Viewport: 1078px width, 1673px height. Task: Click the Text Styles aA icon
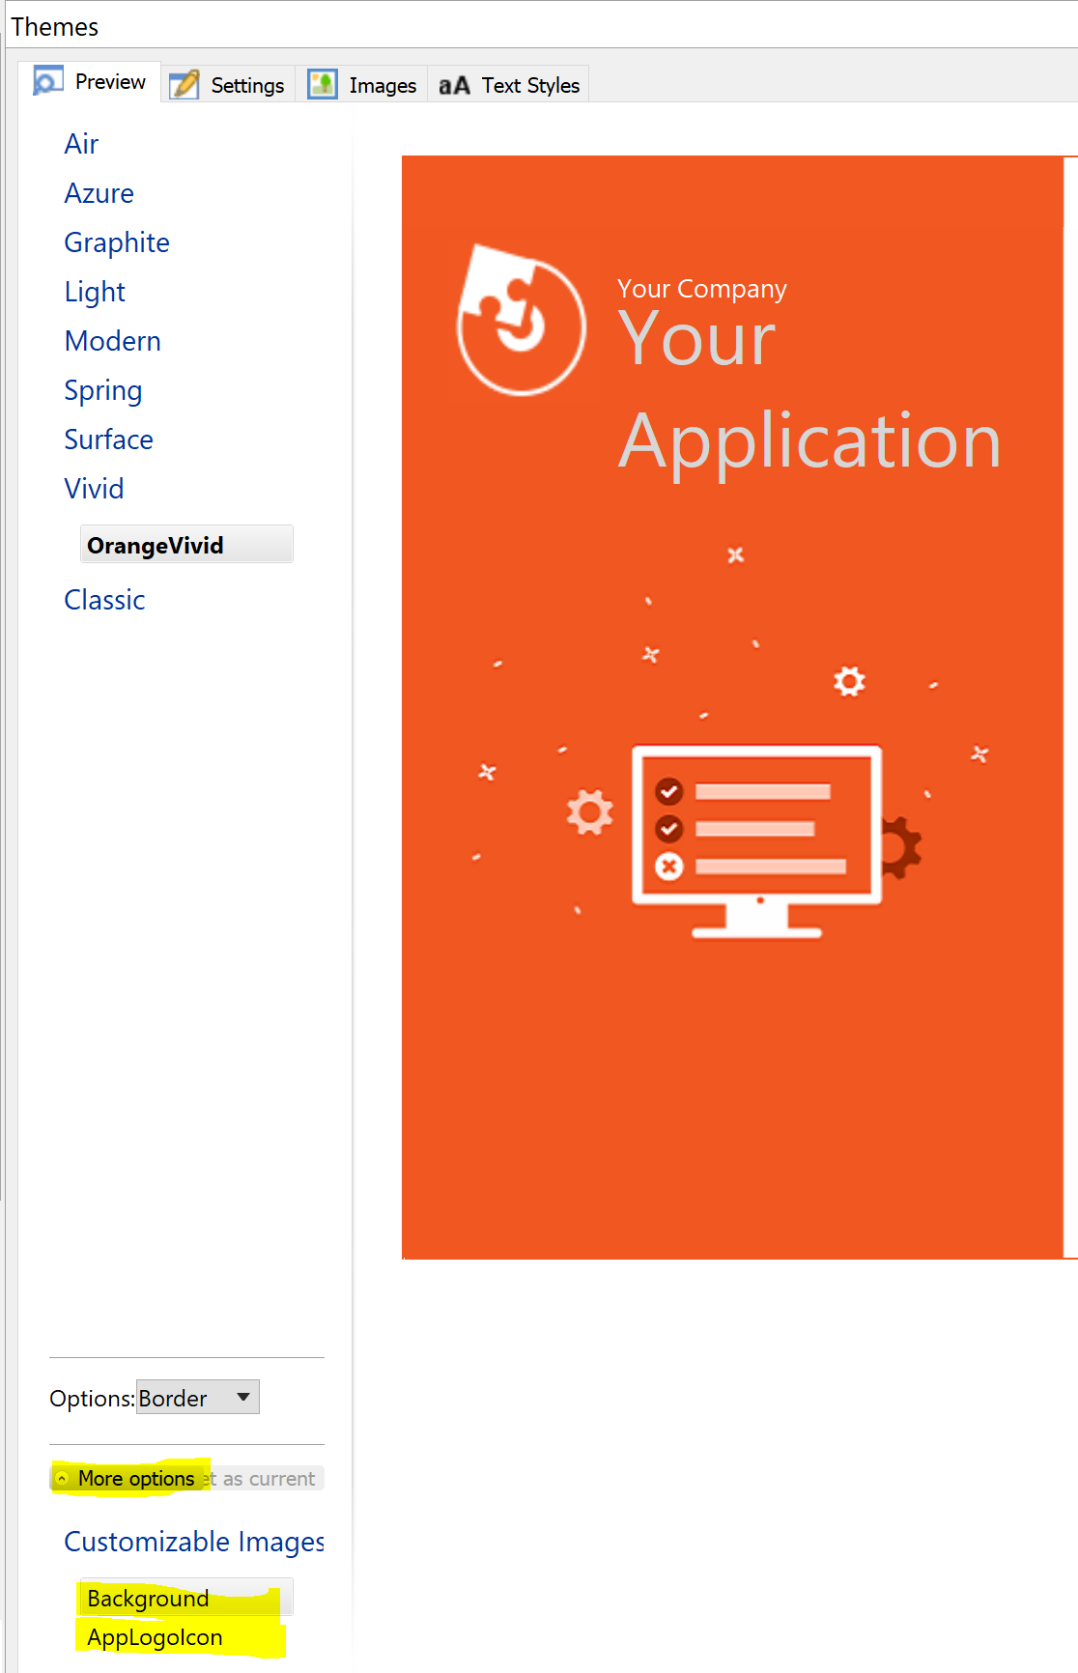click(x=454, y=86)
